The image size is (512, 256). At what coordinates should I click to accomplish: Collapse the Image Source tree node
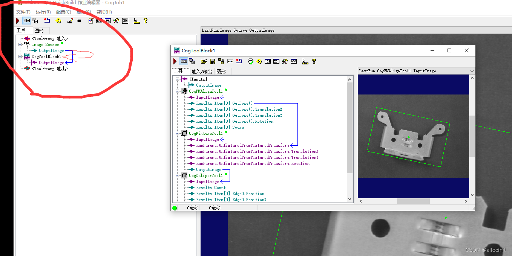pyautogui.click(x=20, y=44)
